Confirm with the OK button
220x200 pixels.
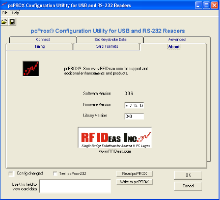tap(188, 175)
